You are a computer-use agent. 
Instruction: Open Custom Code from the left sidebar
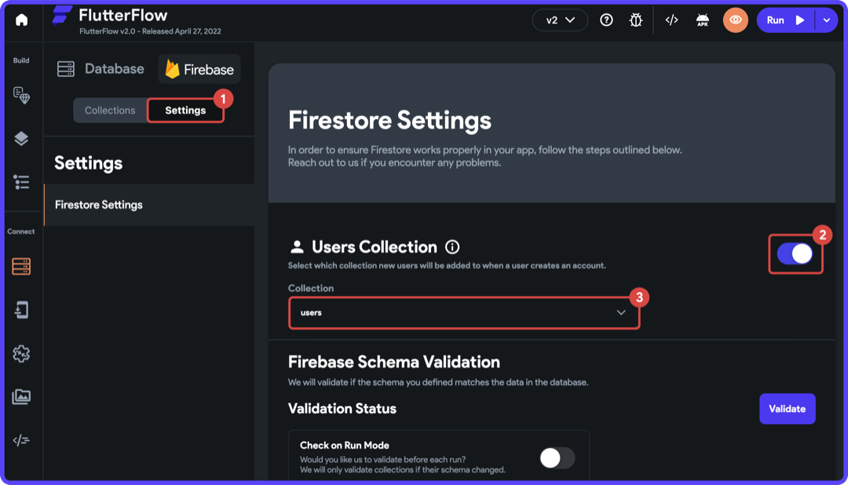(21, 440)
